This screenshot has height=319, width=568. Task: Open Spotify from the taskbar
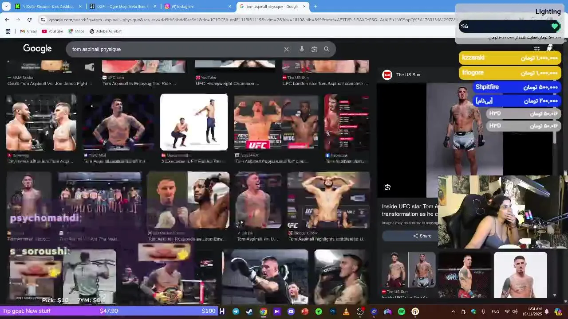(402, 311)
